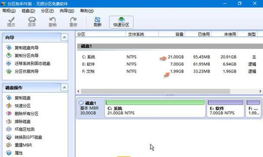Open 复制分区向导 wizard link
This screenshot has width=263, height=157.
26,56
